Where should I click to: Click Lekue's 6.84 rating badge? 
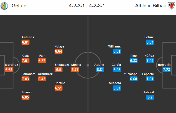(x=150, y=42)
